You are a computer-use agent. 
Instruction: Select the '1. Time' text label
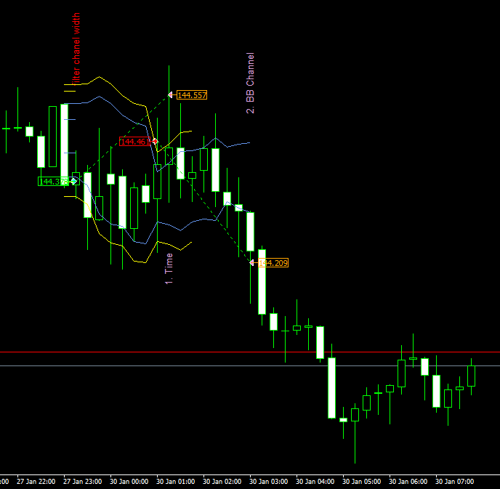[x=169, y=269]
